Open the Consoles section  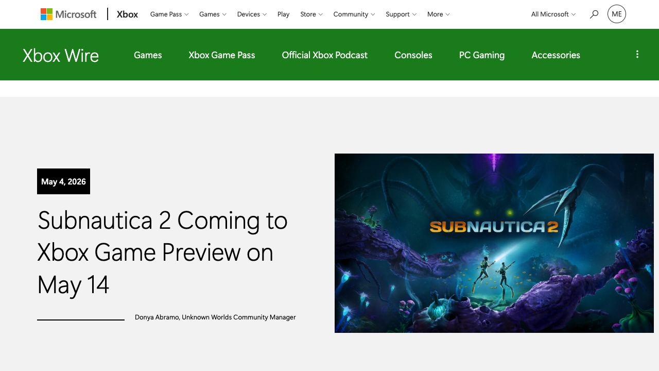[413, 55]
